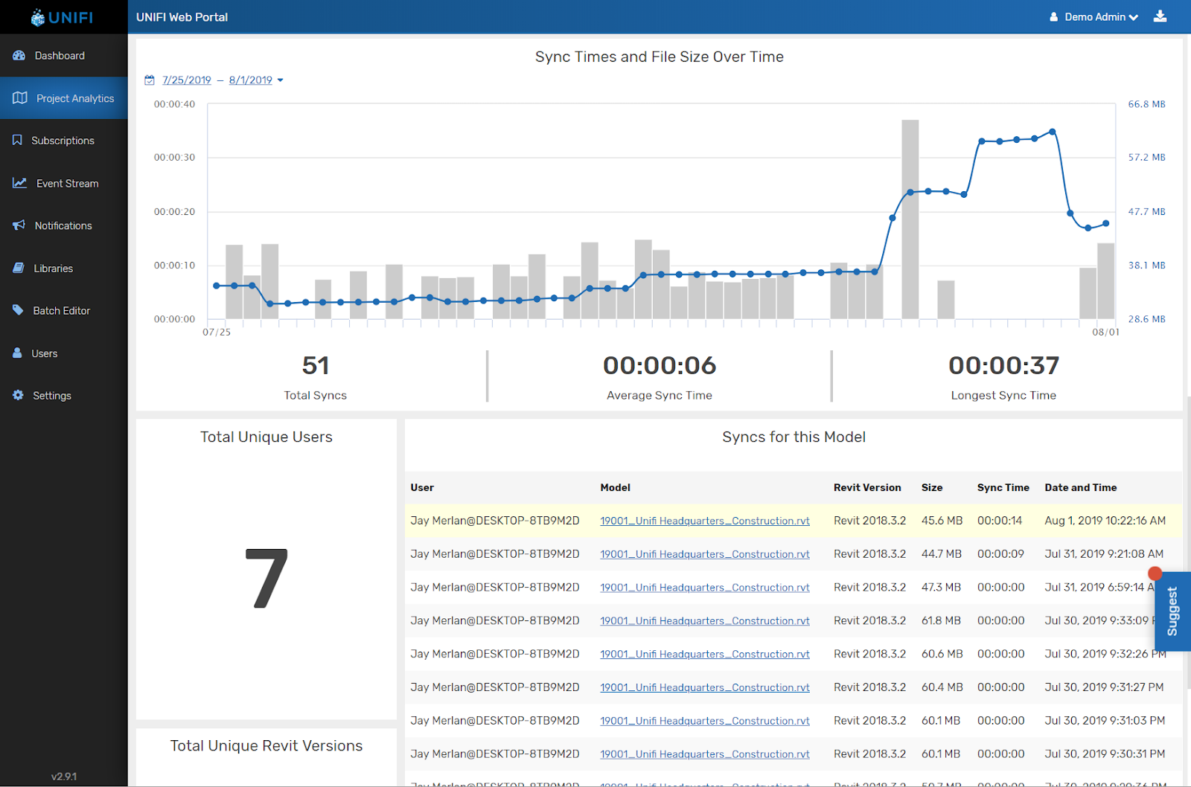Click the calendar icon beside date range
The width and height of the screenshot is (1191, 787).
click(150, 80)
